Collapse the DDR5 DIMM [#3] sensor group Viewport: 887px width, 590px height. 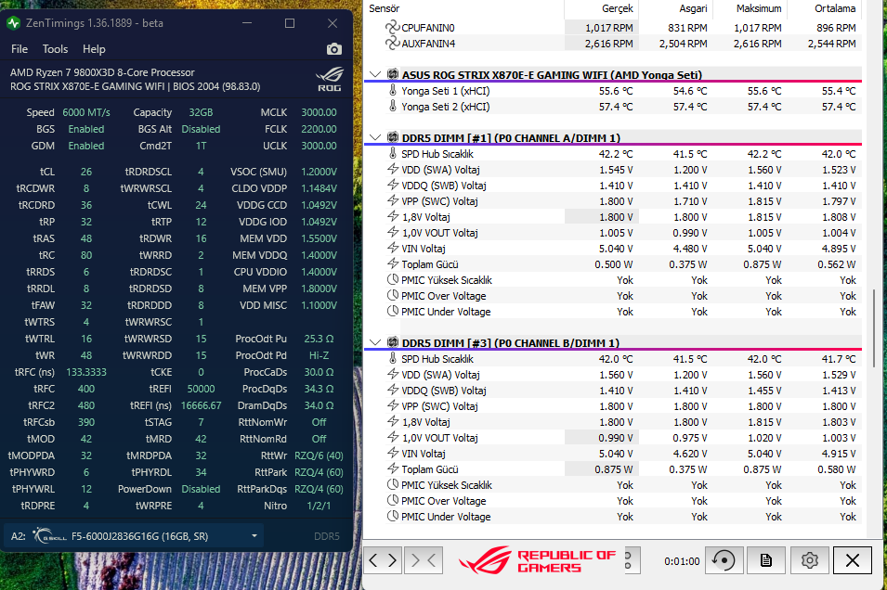tap(374, 342)
